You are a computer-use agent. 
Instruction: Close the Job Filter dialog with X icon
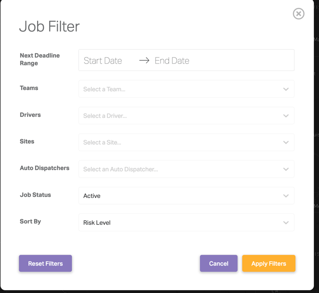coord(299,14)
